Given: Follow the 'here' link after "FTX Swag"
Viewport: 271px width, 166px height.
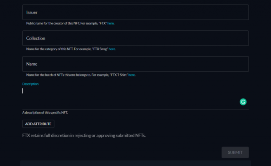Looking at the screenshot, I should [x=112, y=49].
